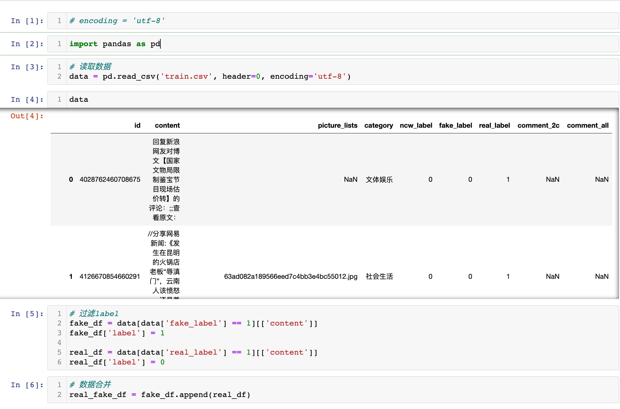Click the 社会生活 category cell
Viewport: 620px width, 409px height.
(379, 277)
